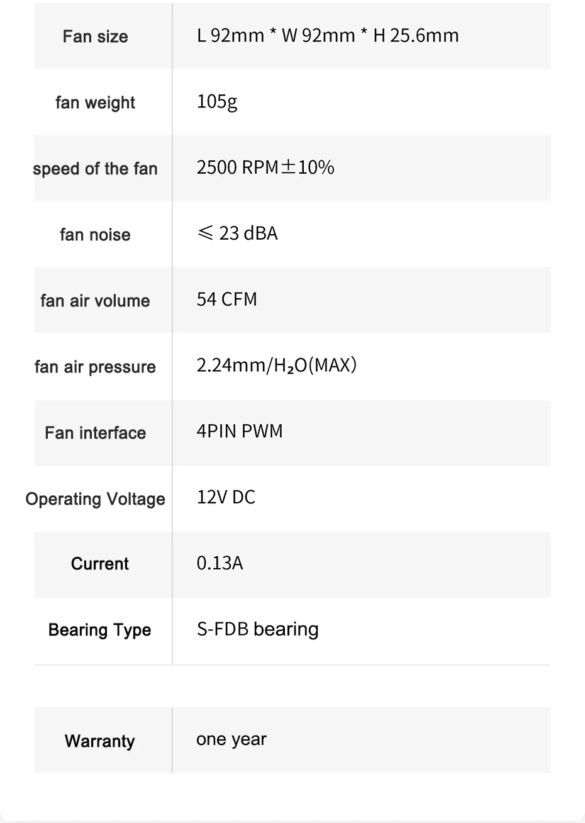Select the 23 dBA noise value
This screenshot has height=823, width=585.
click(237, 233)
